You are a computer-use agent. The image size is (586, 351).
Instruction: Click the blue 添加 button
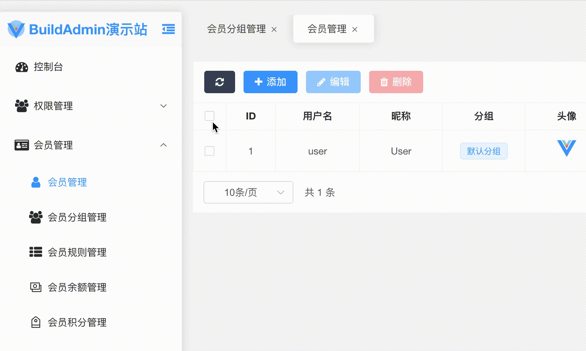tap(271, 82)
